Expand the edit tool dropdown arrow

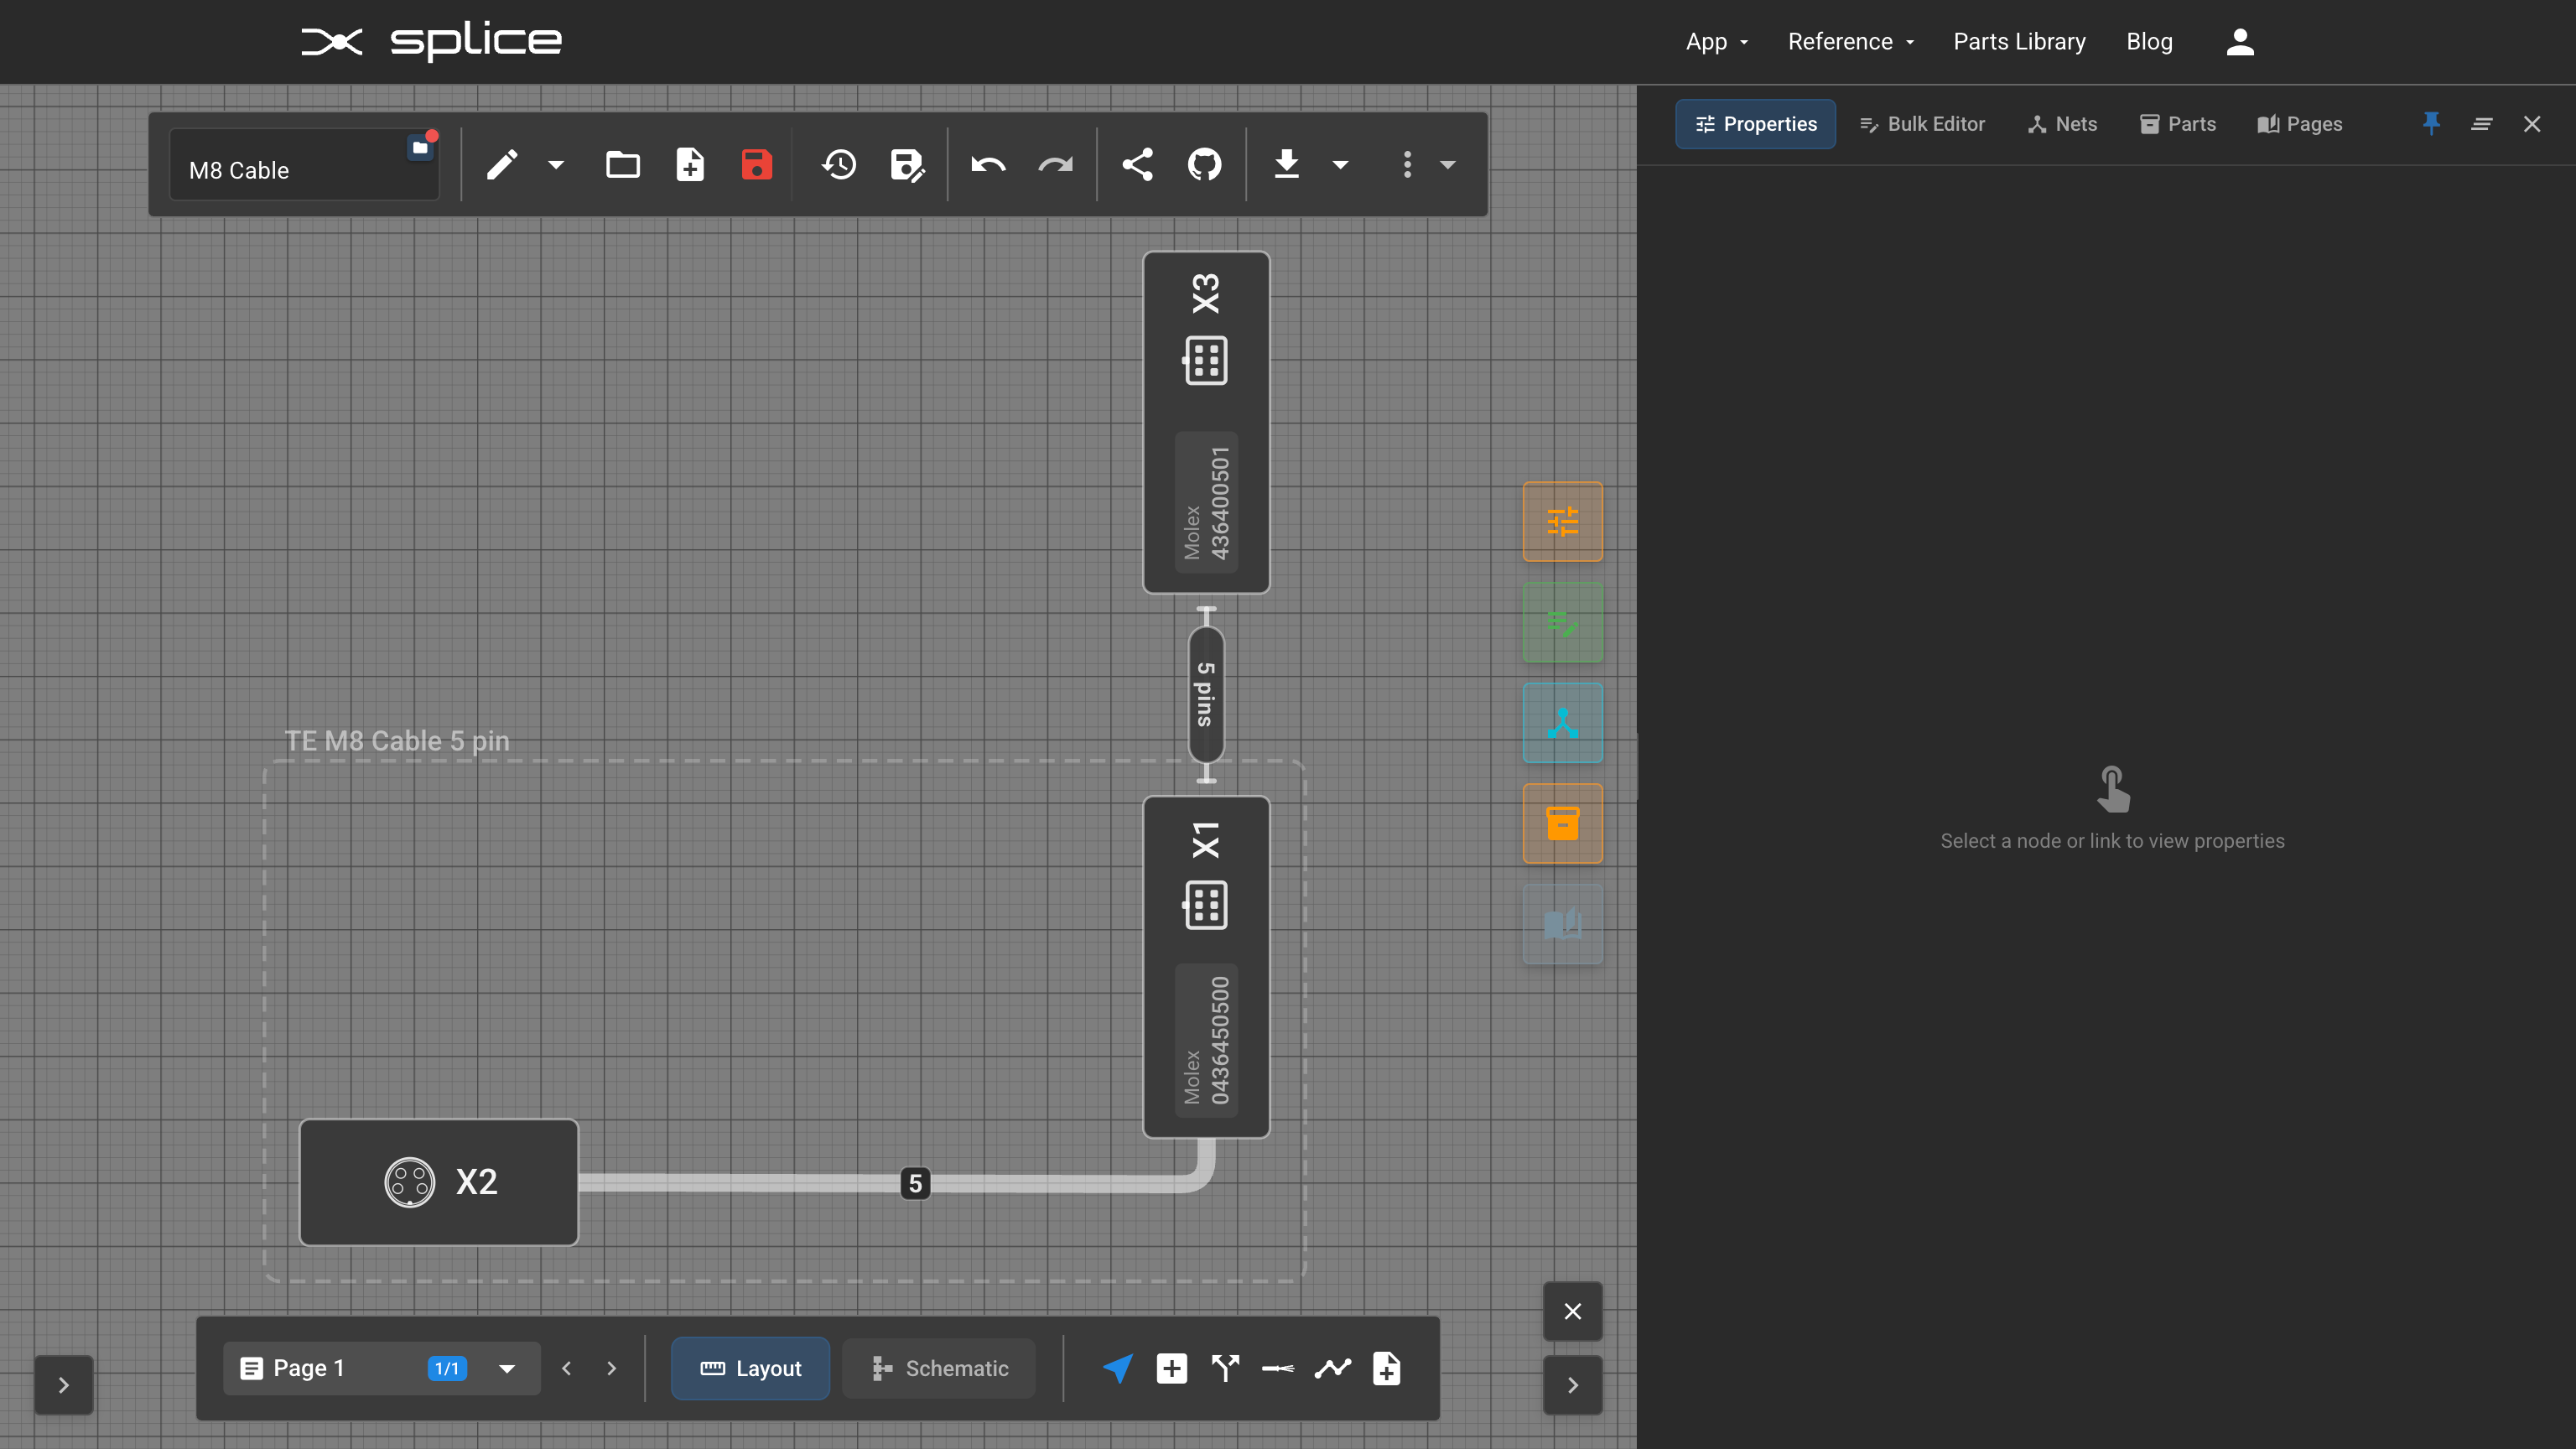click(556, 165)
